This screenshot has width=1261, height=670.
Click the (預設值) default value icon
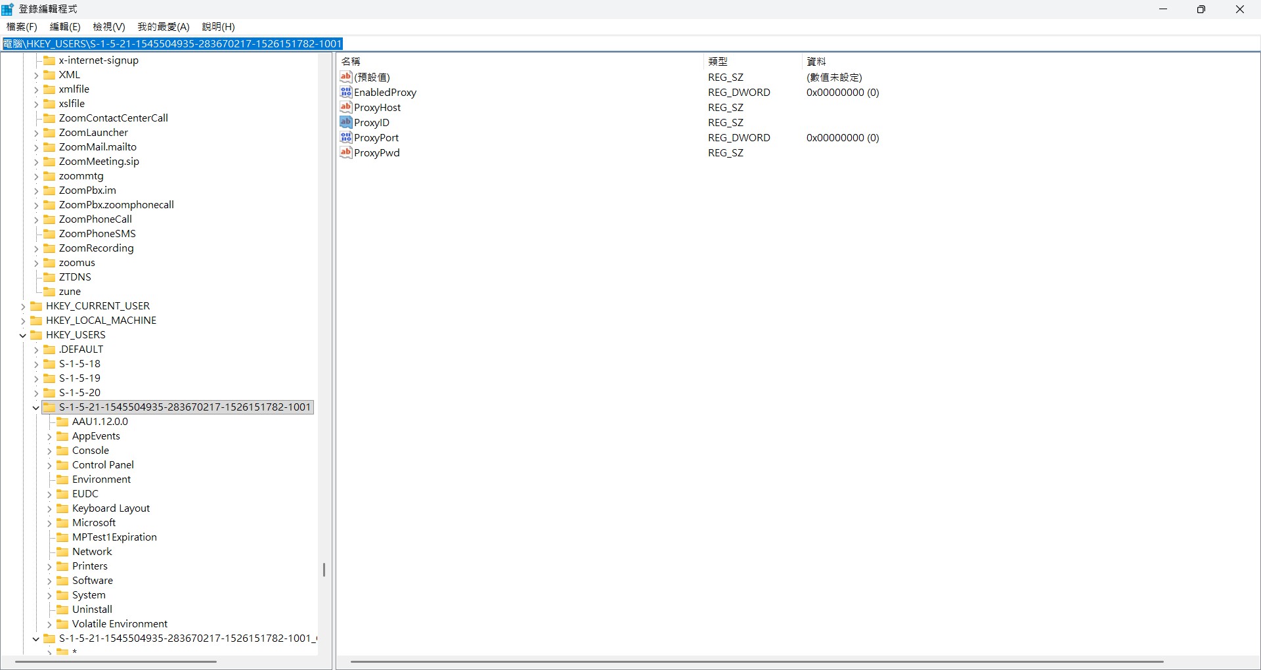pos(346,77)
